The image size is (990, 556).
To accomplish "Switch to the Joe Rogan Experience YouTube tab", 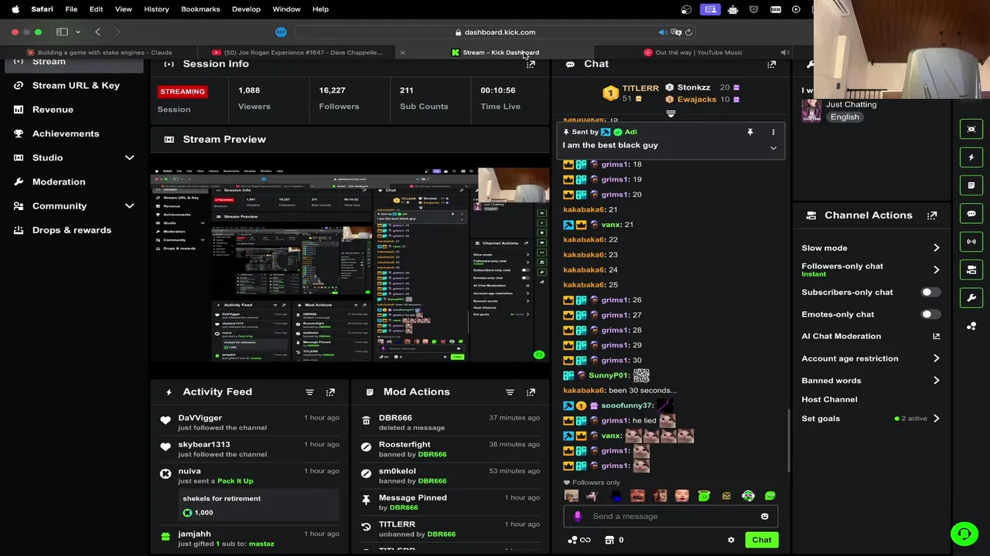I will [x=297, y=53].
